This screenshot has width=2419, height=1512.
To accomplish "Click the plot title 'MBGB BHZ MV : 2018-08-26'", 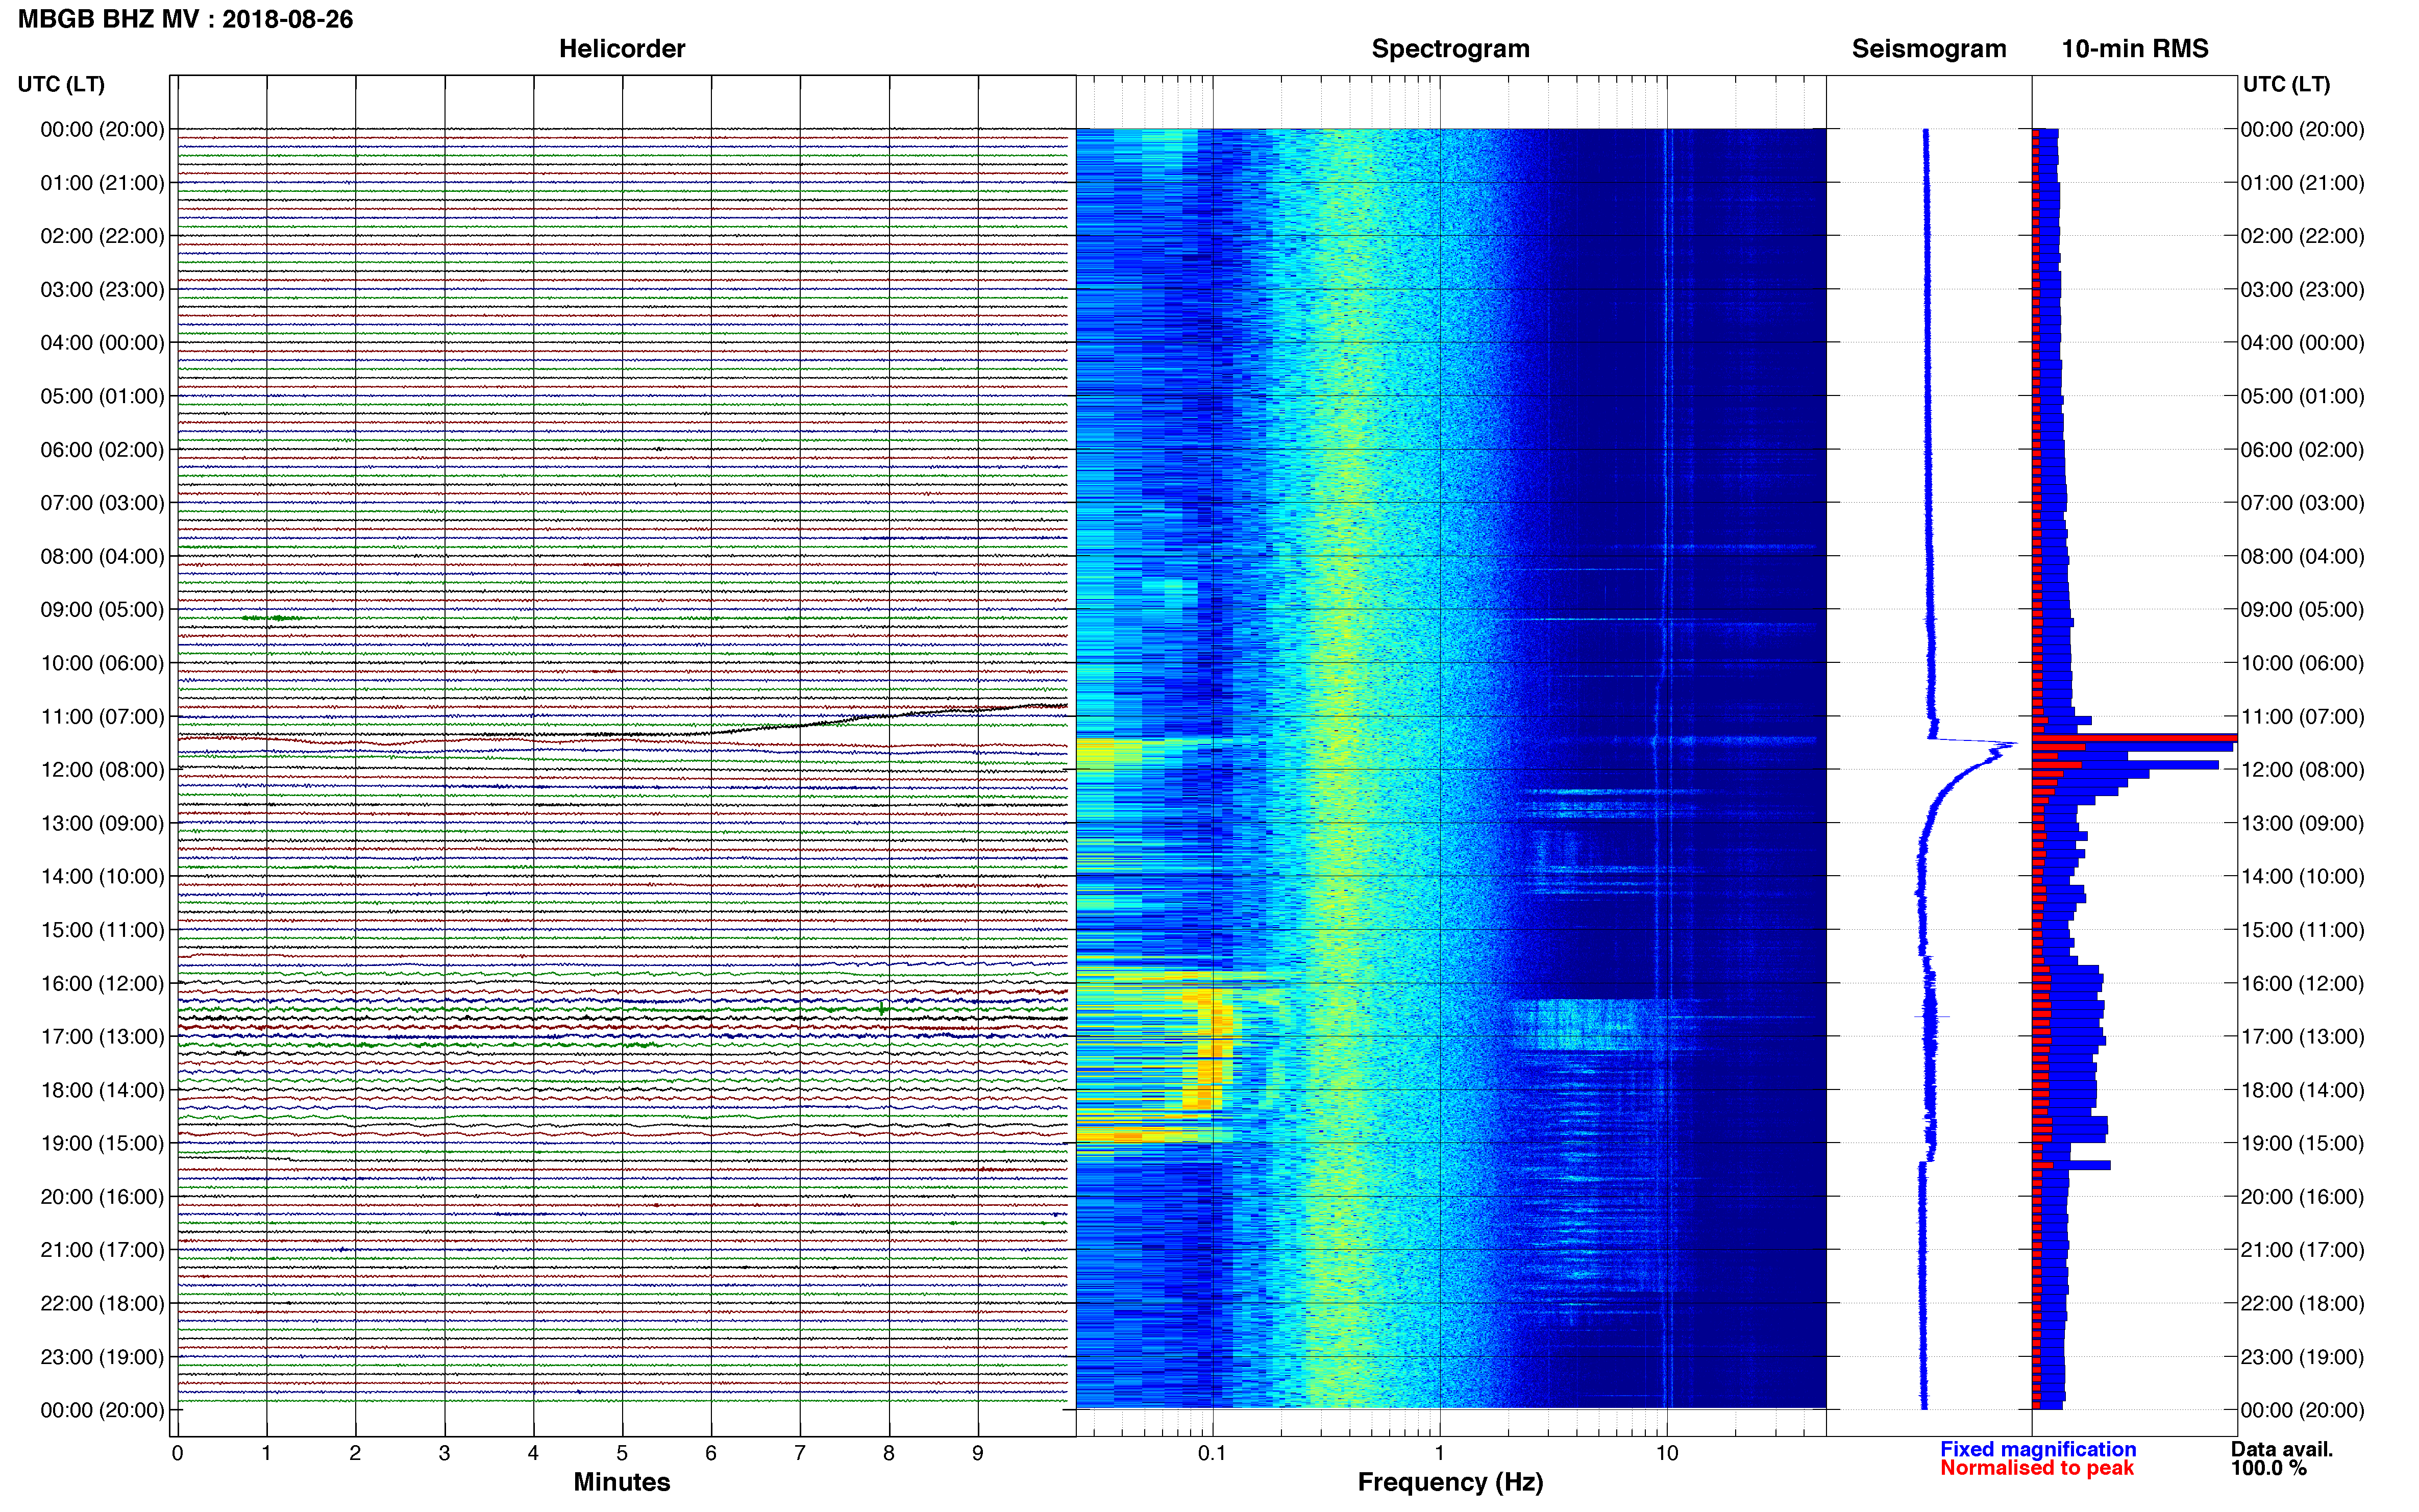I will 185,19.
